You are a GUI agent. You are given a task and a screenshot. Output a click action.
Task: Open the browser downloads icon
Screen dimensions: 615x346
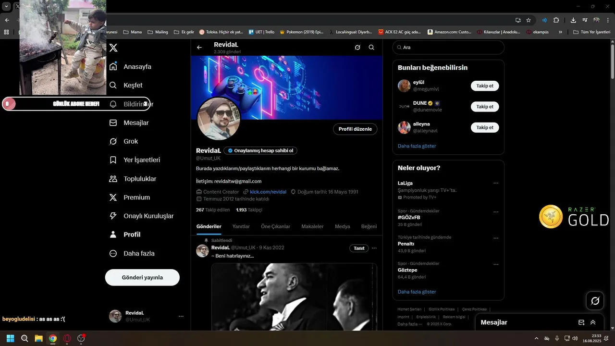pos(573,20)
